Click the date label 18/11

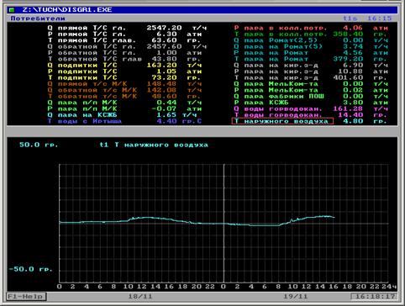140,296
